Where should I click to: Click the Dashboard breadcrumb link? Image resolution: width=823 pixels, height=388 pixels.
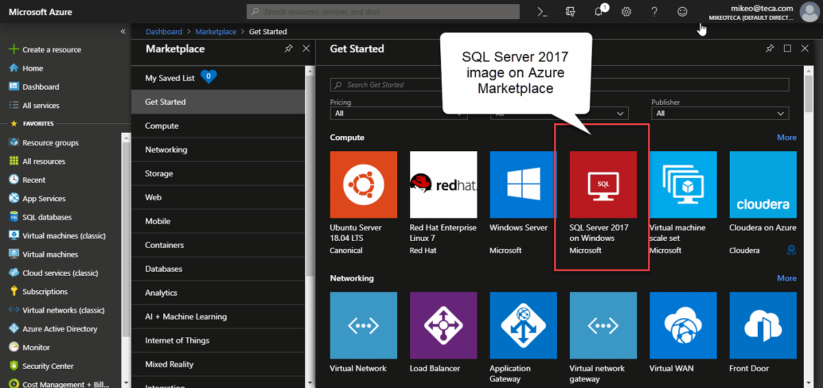point(164,31)
